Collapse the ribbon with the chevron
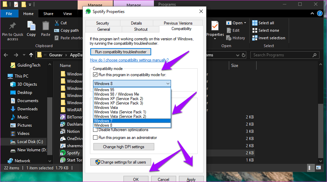Image resolution: width=327 pixels, height=182 pixels. pyautogui.click(x=312, y=14)
